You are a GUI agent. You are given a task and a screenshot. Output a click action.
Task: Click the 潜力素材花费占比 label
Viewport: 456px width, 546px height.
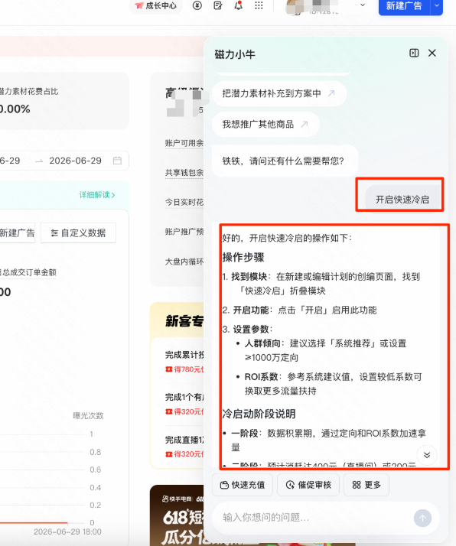[x=29, y=91]
